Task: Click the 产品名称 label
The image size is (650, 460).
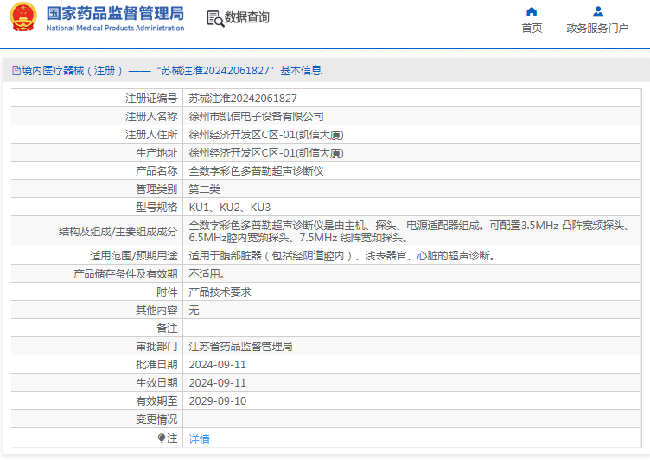Action: [x=156, y=171]
